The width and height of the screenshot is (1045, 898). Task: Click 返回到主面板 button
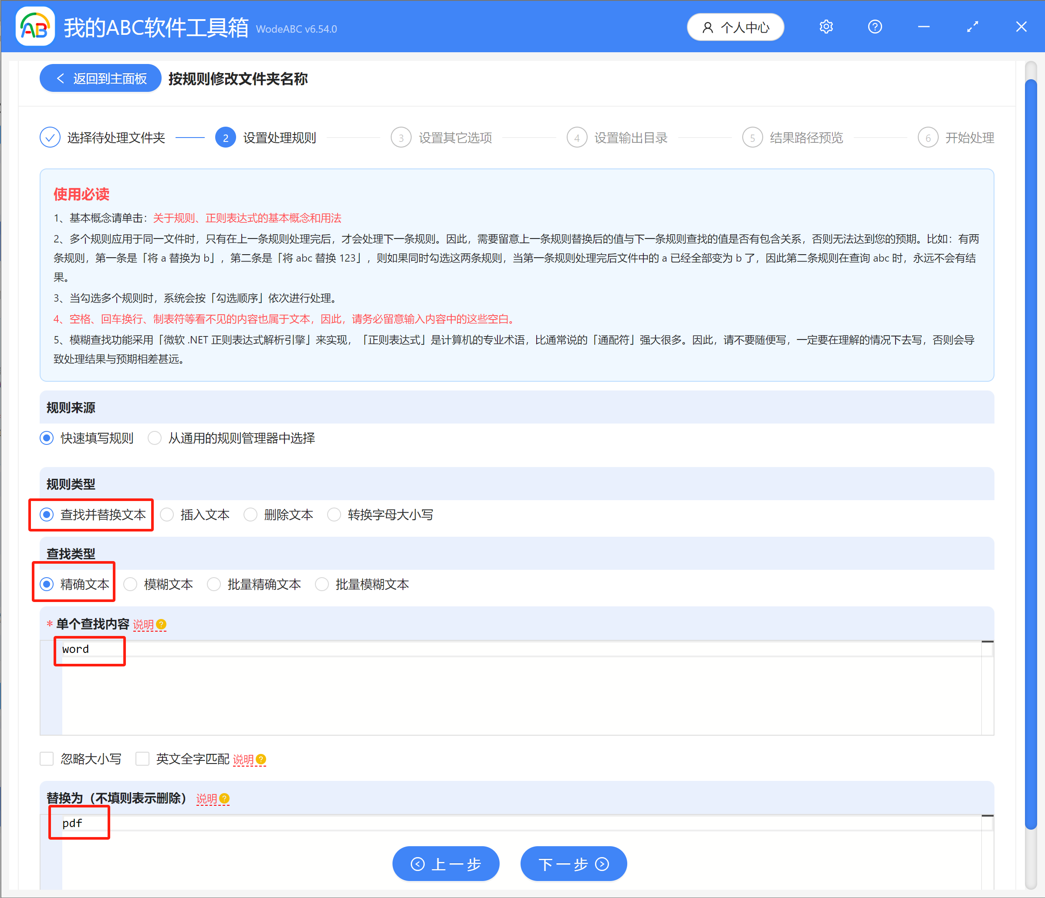pos(100,78)
